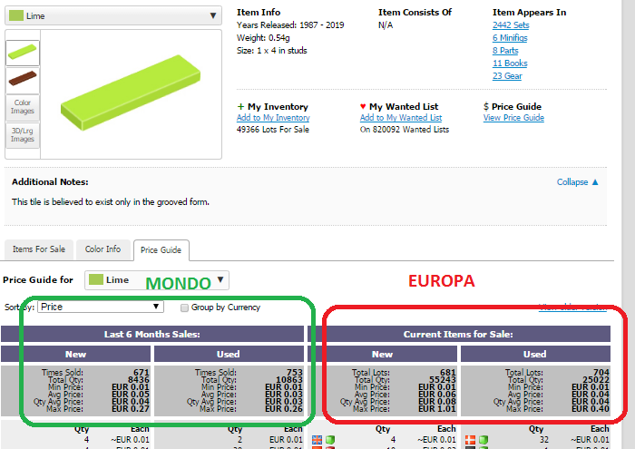
Task: Click the UK flag icon in New listings
Action: click(317, 440)
